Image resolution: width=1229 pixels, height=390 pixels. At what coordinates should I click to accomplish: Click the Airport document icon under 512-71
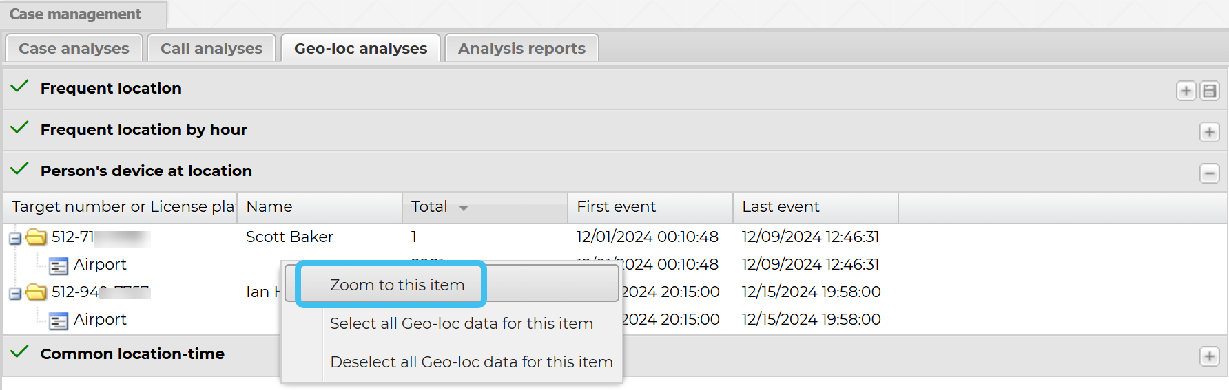tap(59, 266)
